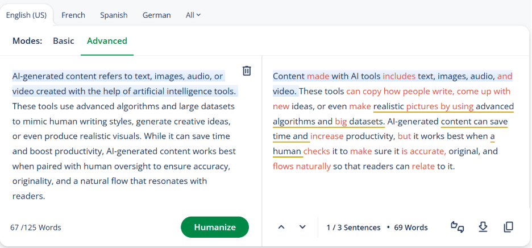Select the English (US) language tab

[27, 15]
